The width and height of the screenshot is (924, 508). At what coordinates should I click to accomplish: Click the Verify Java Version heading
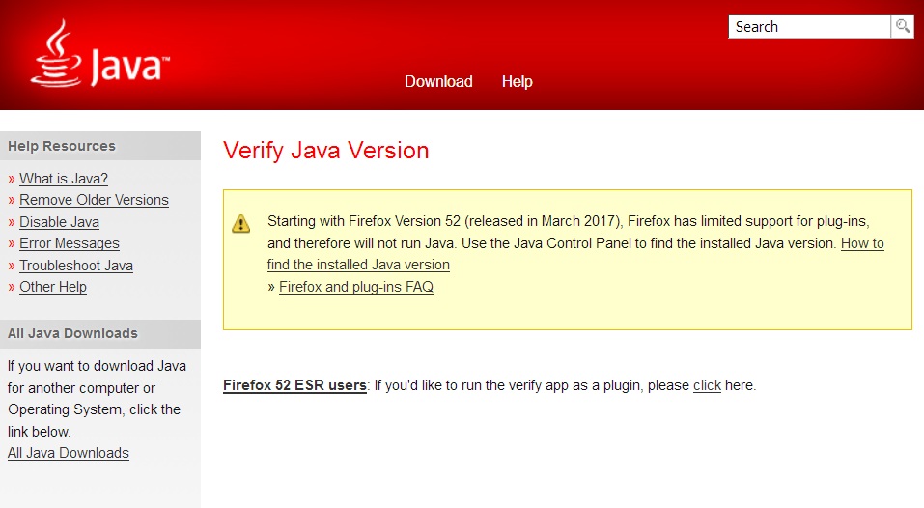click(326, 151)
